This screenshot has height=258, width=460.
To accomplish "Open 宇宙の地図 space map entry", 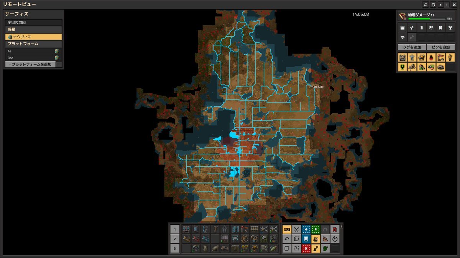I will [33, 23].
